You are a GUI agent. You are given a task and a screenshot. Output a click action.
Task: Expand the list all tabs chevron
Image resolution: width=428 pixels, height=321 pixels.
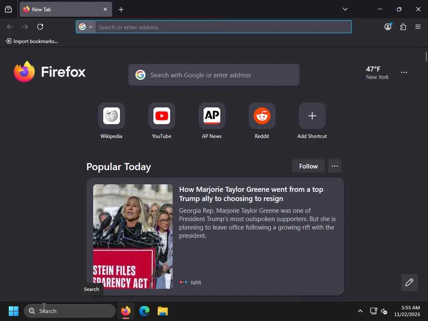pos(345,9)
